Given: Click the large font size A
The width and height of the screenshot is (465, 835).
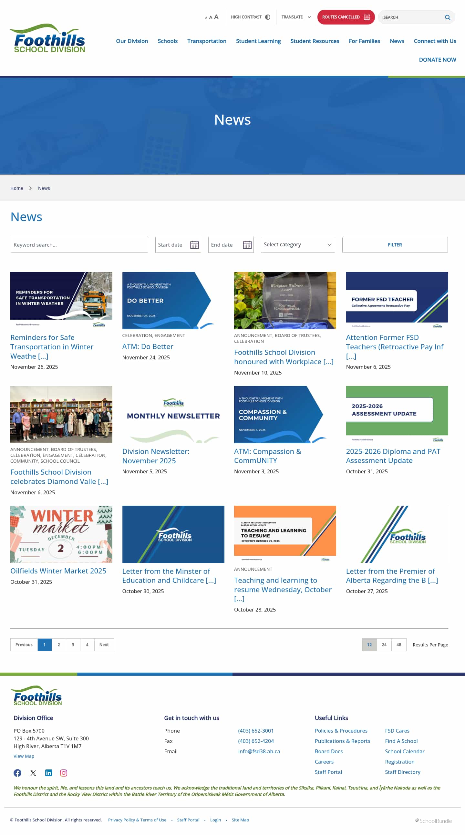Looking at the screenshot, I should (216, 17).
